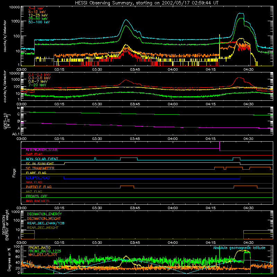This screenshot has width=277, height=277.
Task: Click the 0.1-0.3 MeV legend label
Action: pos(39,74)
